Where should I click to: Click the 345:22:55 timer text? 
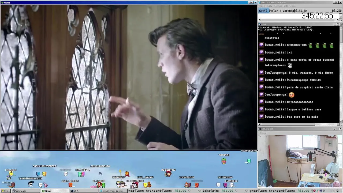coord(317,16)
